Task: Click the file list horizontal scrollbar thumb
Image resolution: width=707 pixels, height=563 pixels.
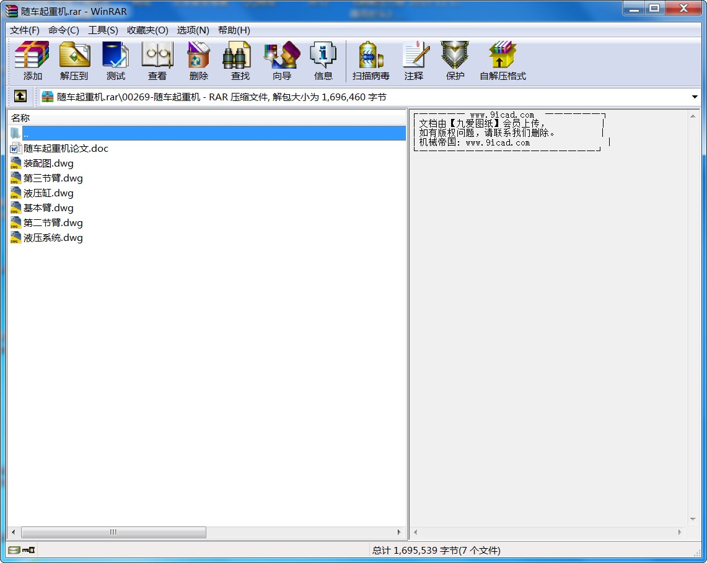Action: (113, 532)
